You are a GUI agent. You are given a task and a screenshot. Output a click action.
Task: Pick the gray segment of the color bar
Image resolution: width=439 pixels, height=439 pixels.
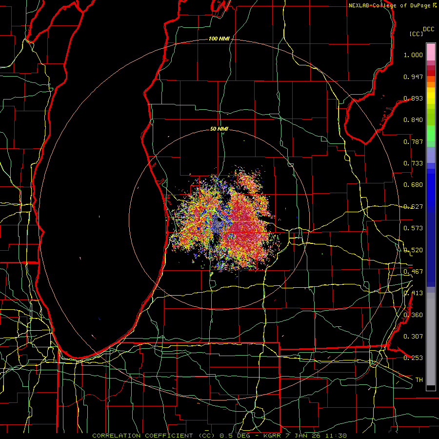[431, 339]
